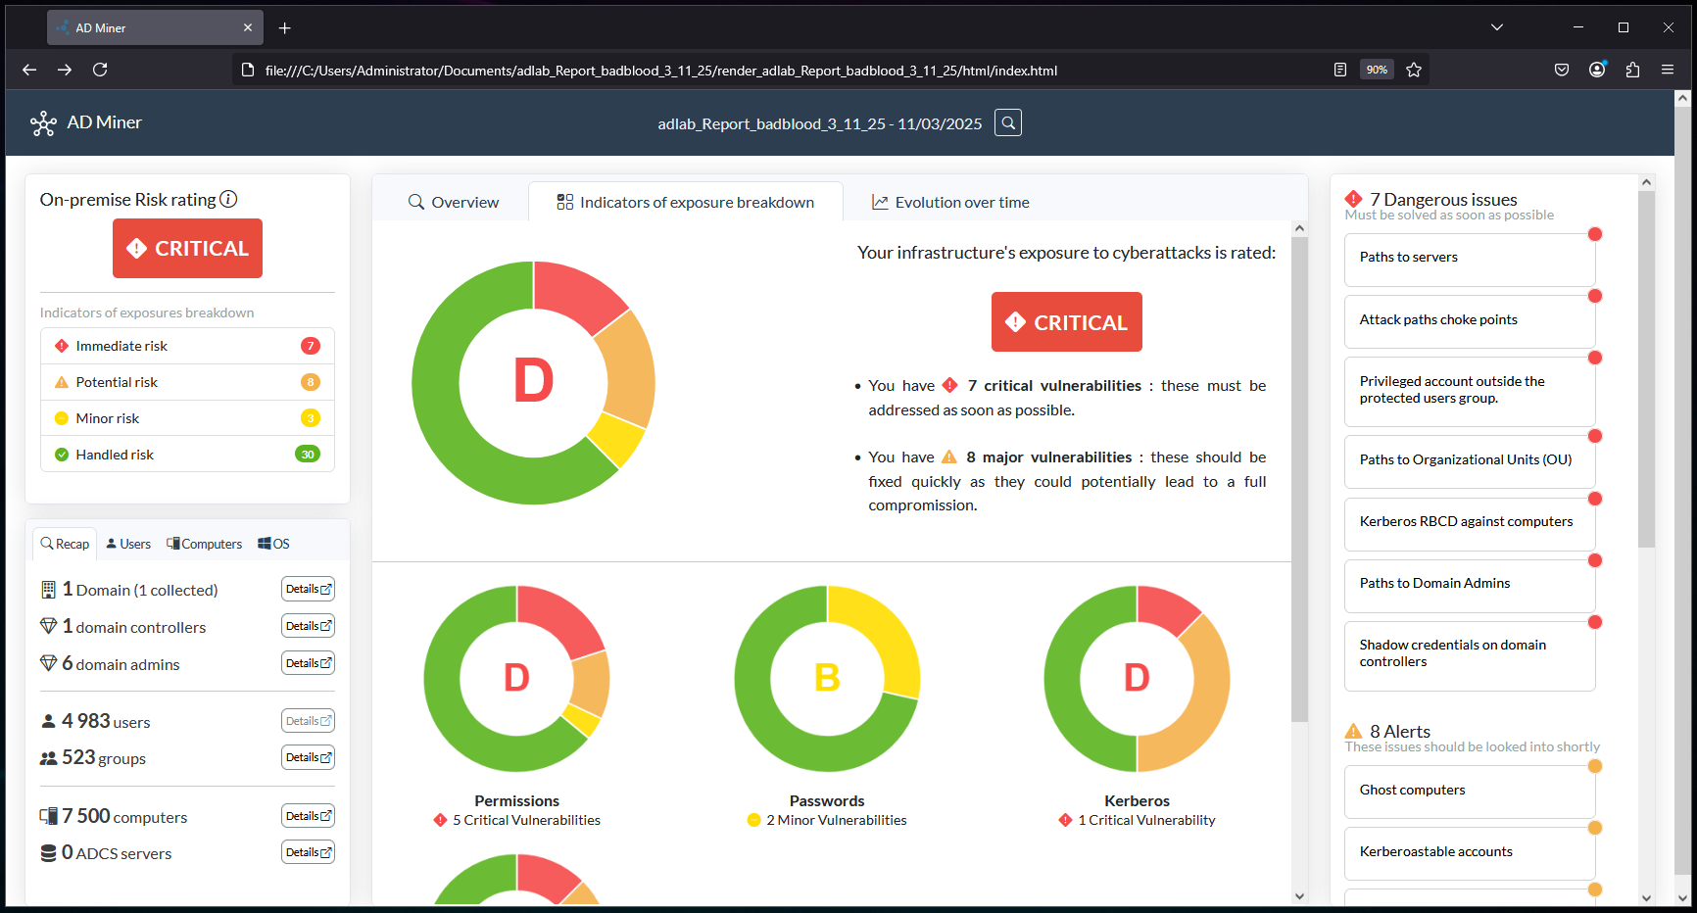Viewport: 1697px width, 913px height.
Task: Open Details for 1 Domain collected
Action: pos(308,589)
